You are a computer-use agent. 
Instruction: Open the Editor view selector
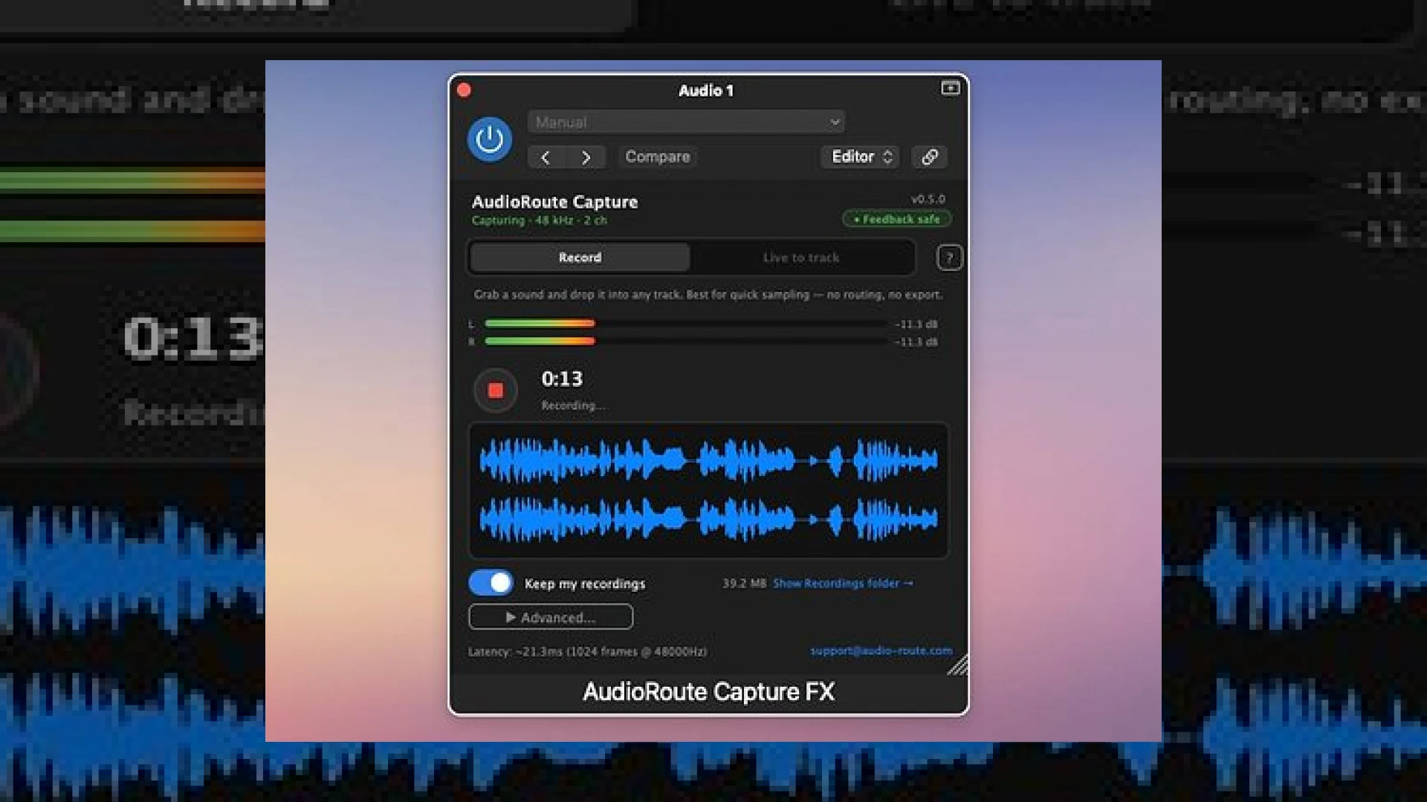(x=861, y=157)
